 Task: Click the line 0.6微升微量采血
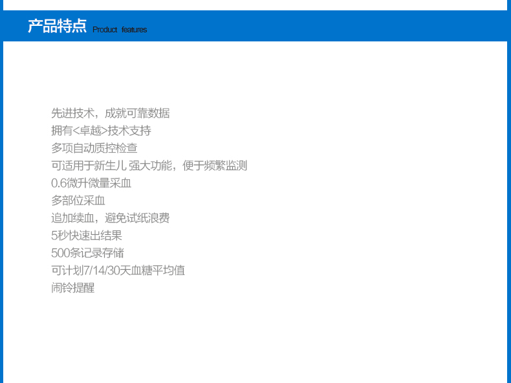(91, 183)
